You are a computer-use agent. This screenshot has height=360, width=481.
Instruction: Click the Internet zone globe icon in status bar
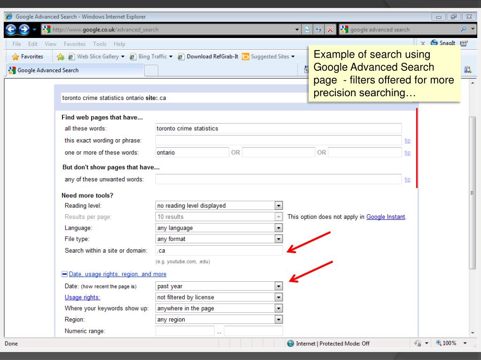290,344
